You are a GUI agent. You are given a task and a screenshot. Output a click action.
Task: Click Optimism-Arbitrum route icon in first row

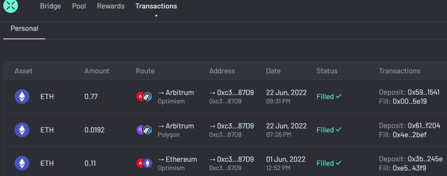click(144, 96)
